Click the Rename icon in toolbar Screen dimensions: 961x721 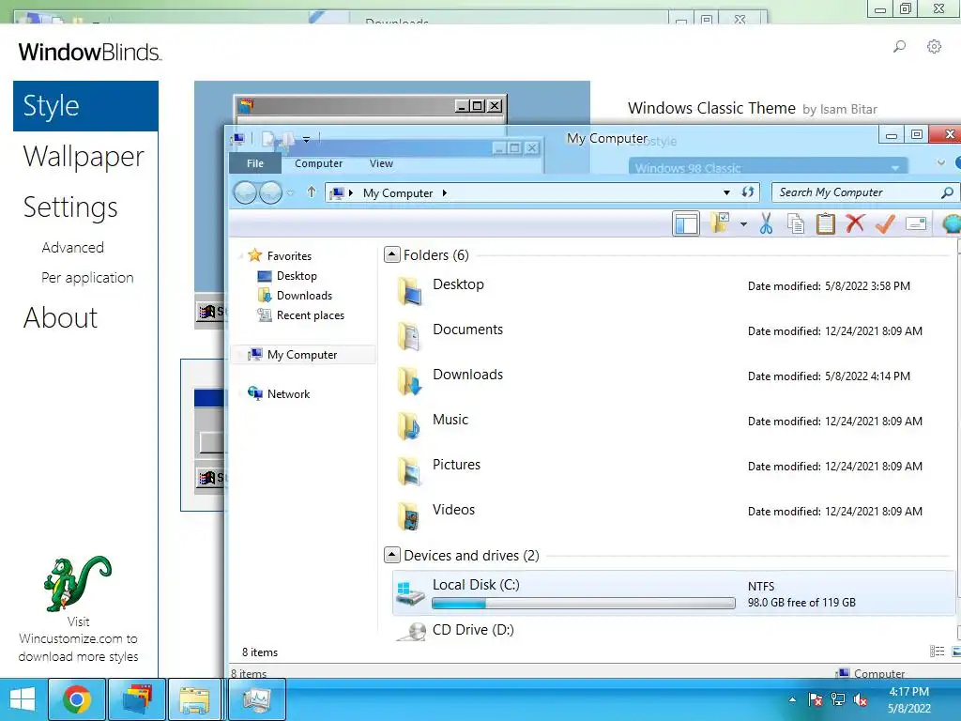tap(916, 223)
